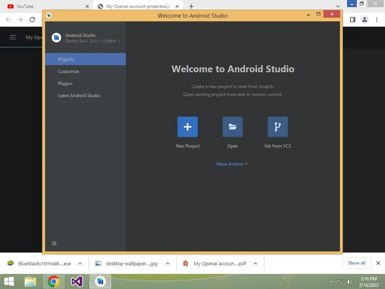
Task: Open Windows Start button
Action: [x=9, y=281]
